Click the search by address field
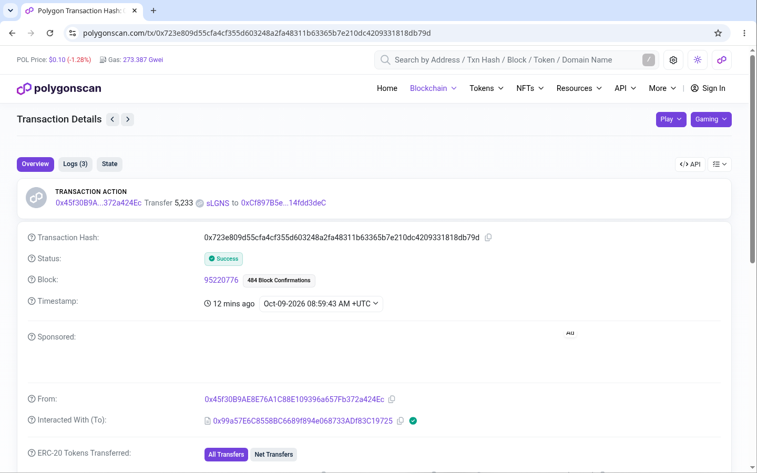Screen dimensions: 757x473 point(516,60)
